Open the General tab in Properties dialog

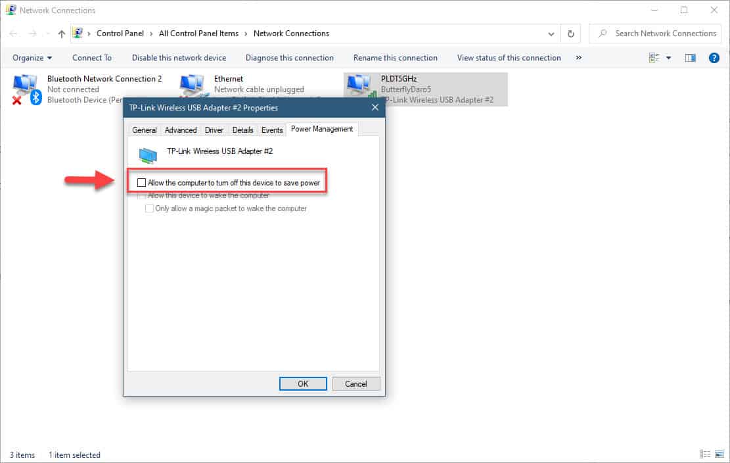tap(145, 130)
